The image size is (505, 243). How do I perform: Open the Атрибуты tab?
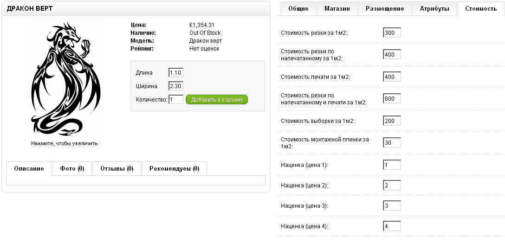(x=434, y=9)
